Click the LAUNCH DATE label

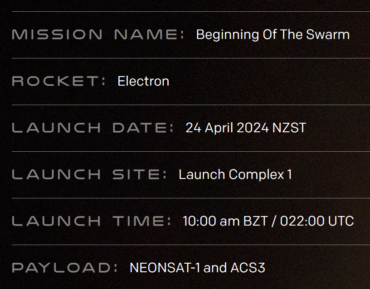click(x=93, y=128)
